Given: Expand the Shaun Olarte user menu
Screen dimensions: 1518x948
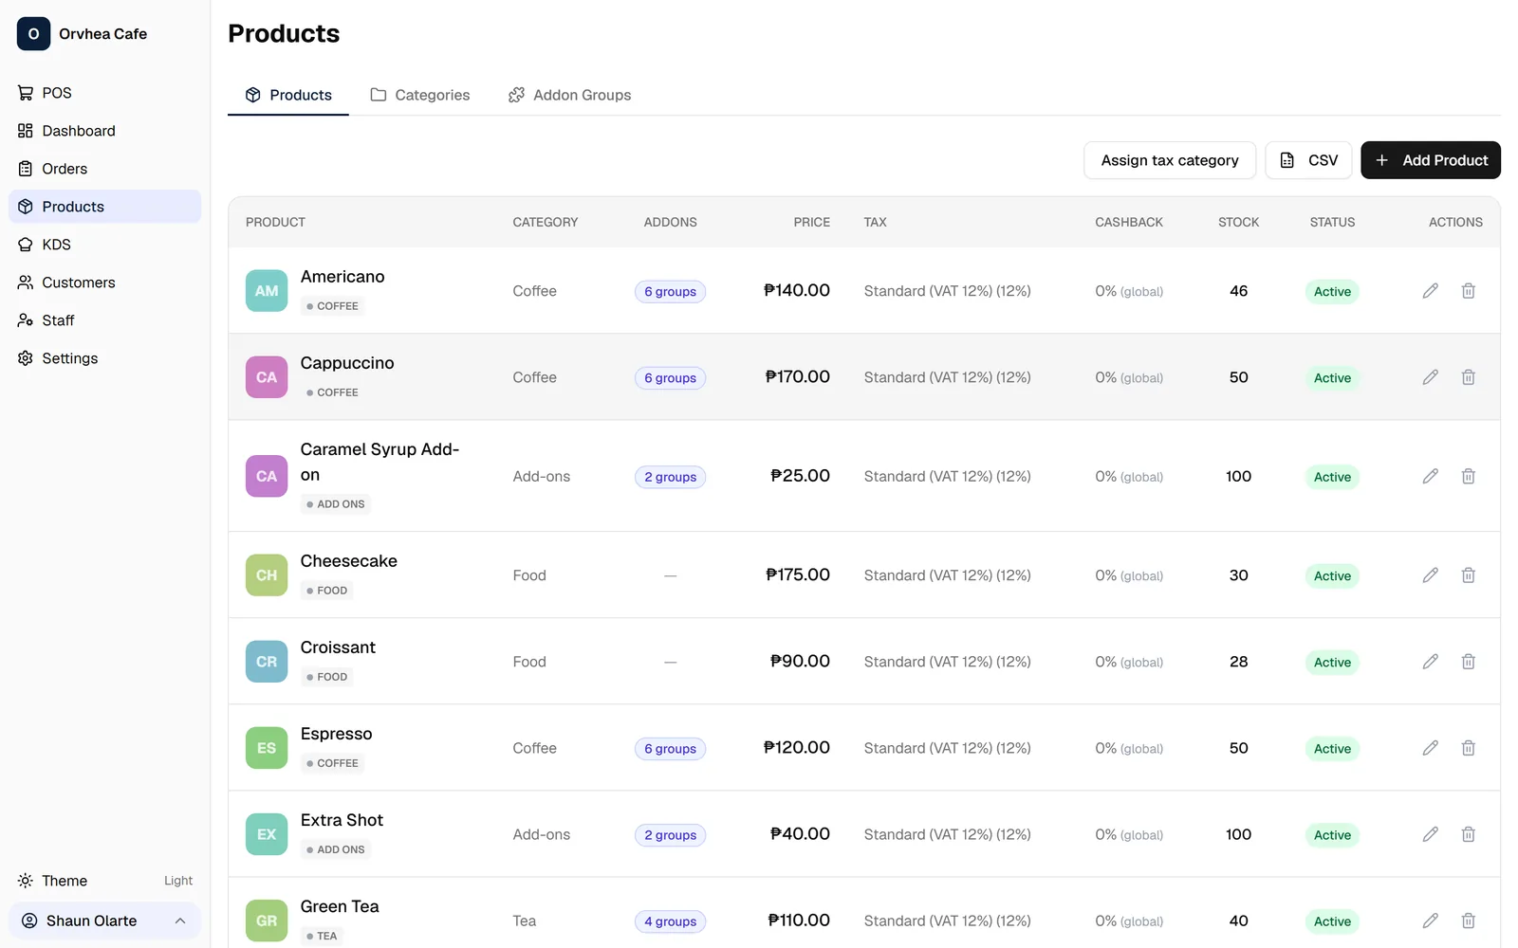Looking at the screenshot, I should click(104, 921).
